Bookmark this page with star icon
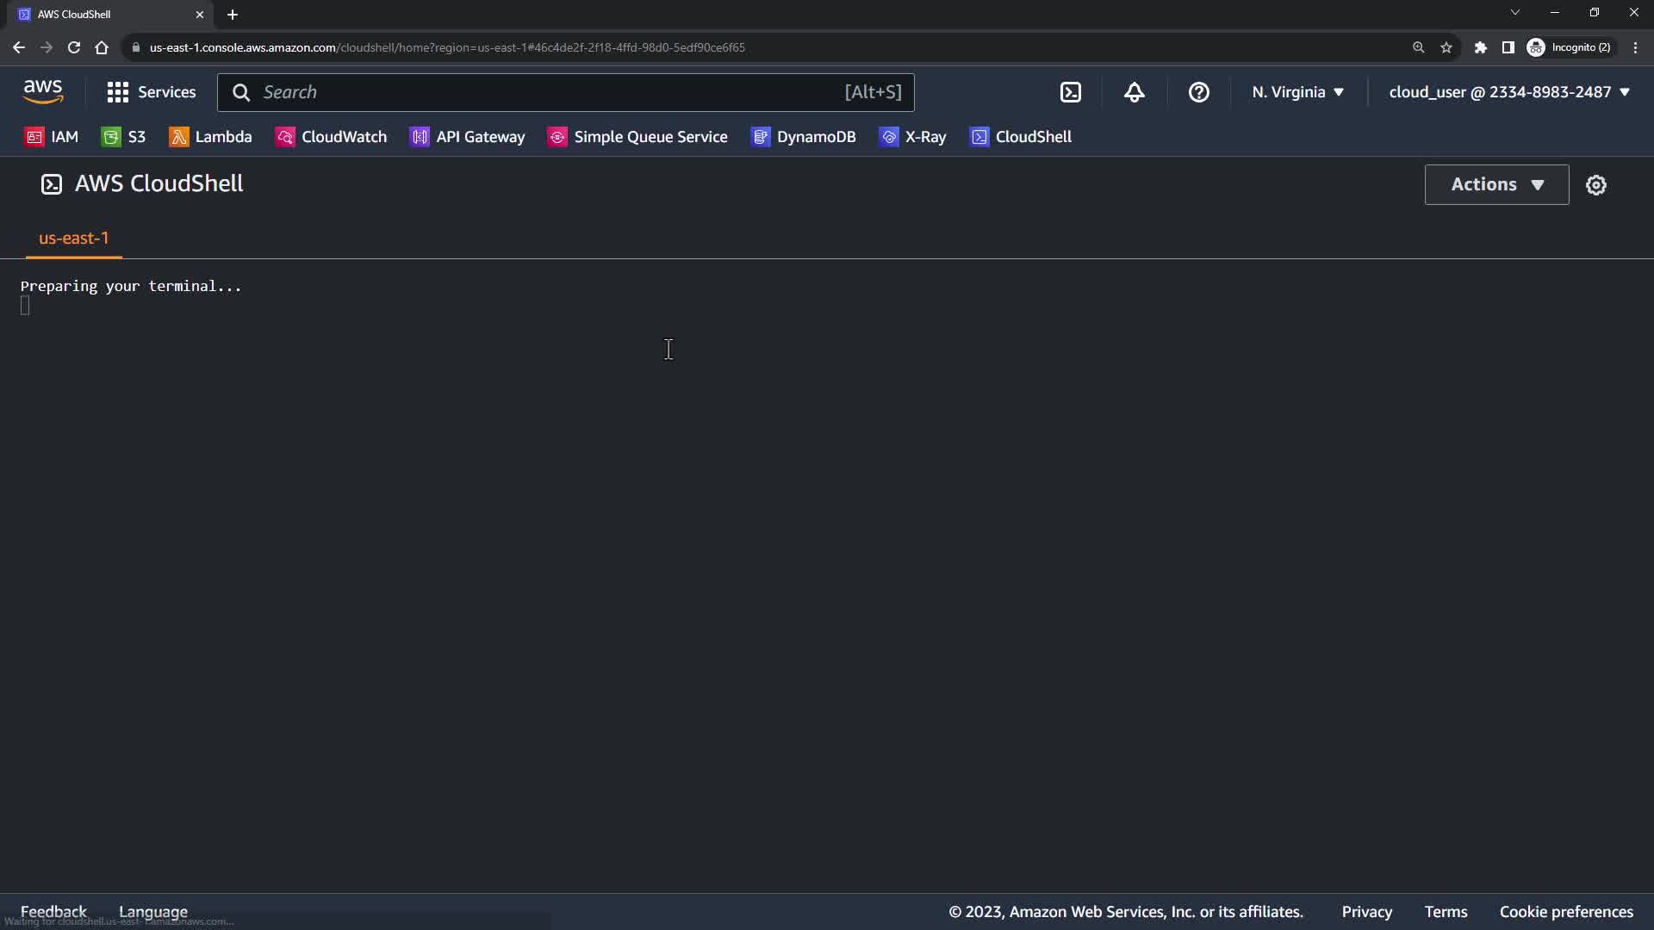Viewport: 1654px width, 930px height. pos(1446,47)
